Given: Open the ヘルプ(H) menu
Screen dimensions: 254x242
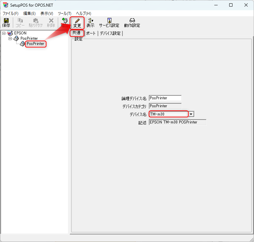Looking at the screenshot, I should tap(84, 14).
